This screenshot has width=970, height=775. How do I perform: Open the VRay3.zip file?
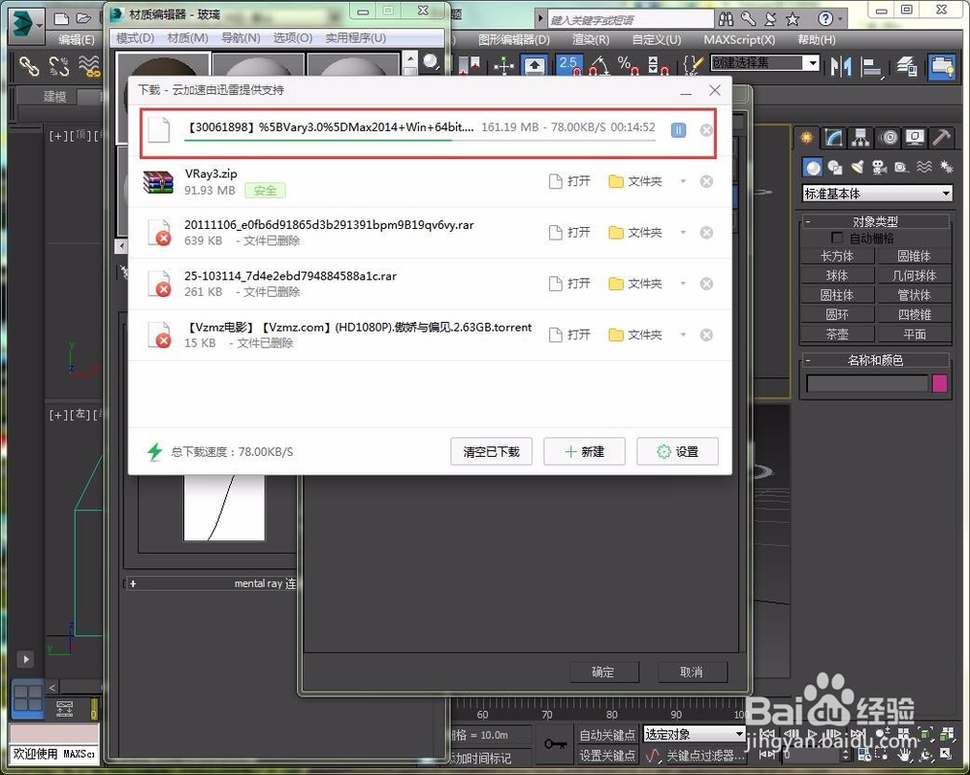pos(569,181)
